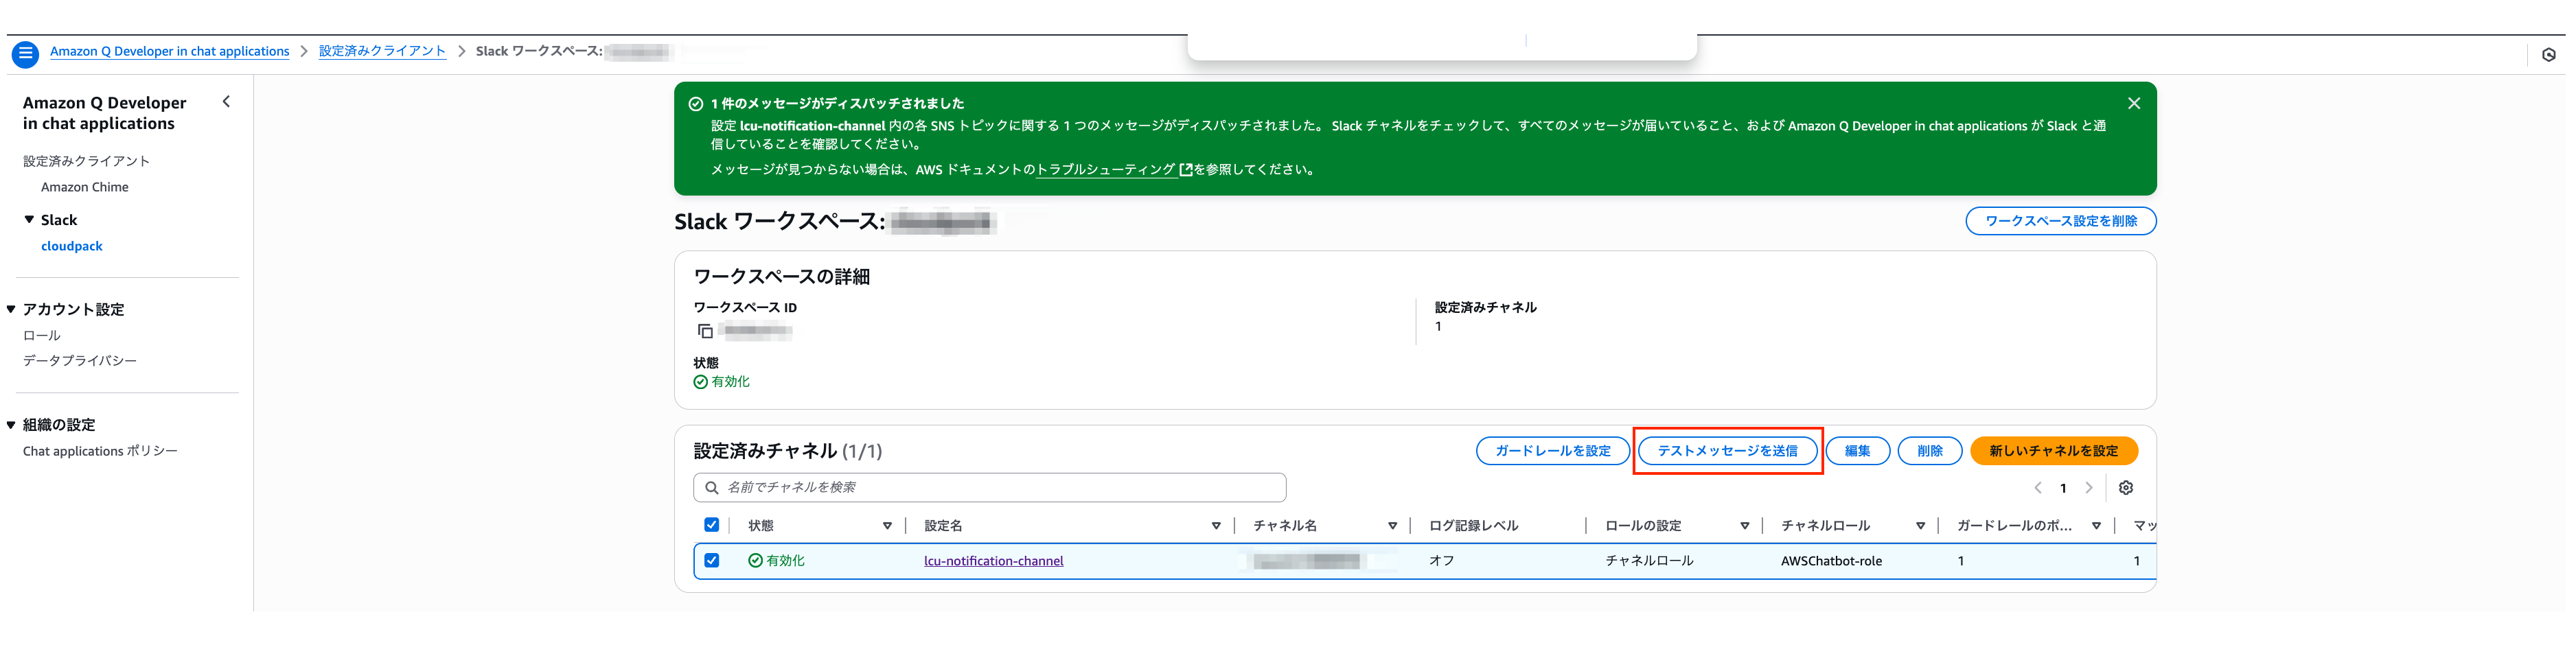
Task: Click 有効化 status in channel row
Action: (x=776, y=561)
